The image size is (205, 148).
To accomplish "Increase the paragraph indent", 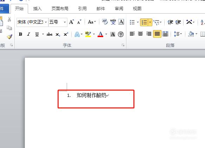I will click(178, 22).
